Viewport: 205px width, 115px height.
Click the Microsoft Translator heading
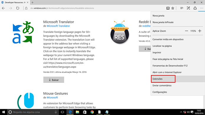point(59,22)
